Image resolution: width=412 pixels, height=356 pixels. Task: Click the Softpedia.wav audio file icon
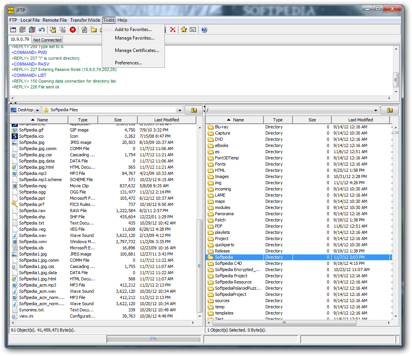15,235
